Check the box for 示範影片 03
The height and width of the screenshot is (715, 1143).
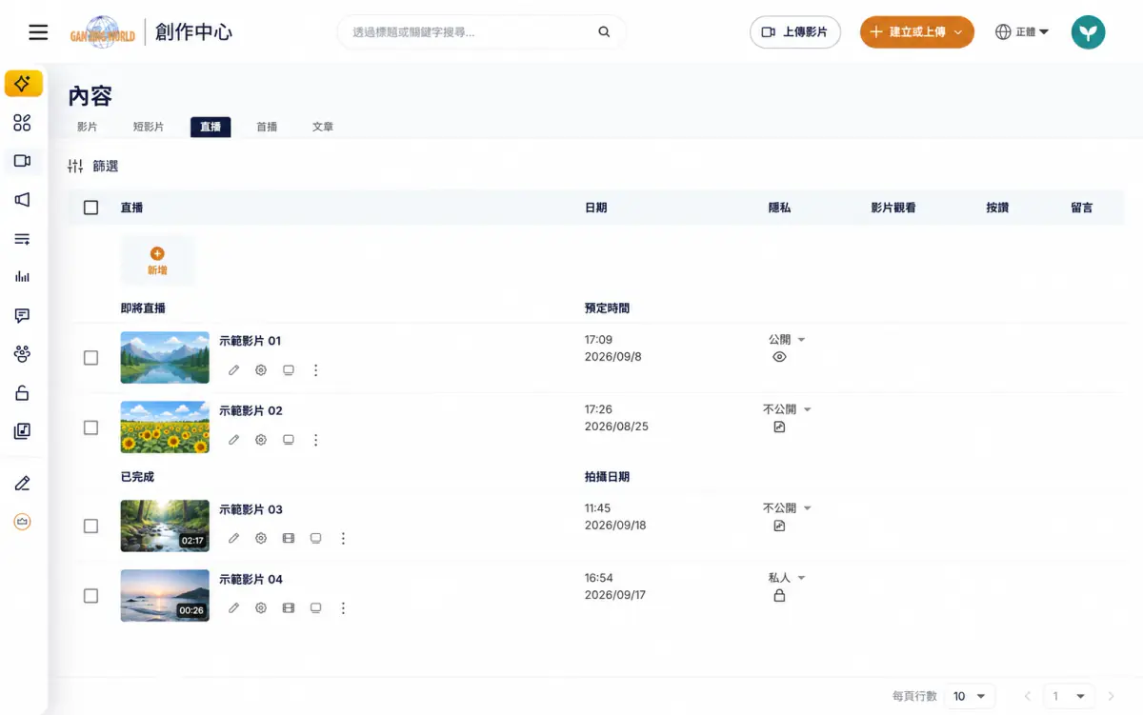91,526
